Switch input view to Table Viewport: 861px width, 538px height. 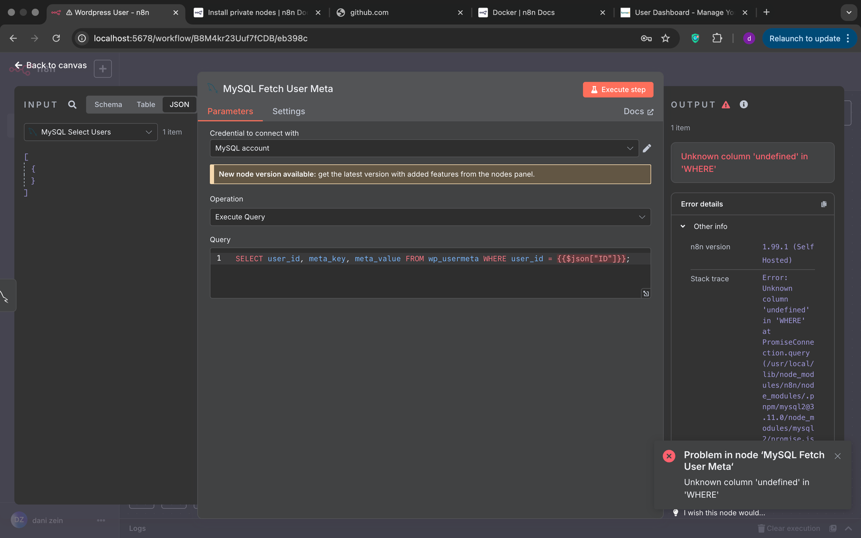pos(146,104)
